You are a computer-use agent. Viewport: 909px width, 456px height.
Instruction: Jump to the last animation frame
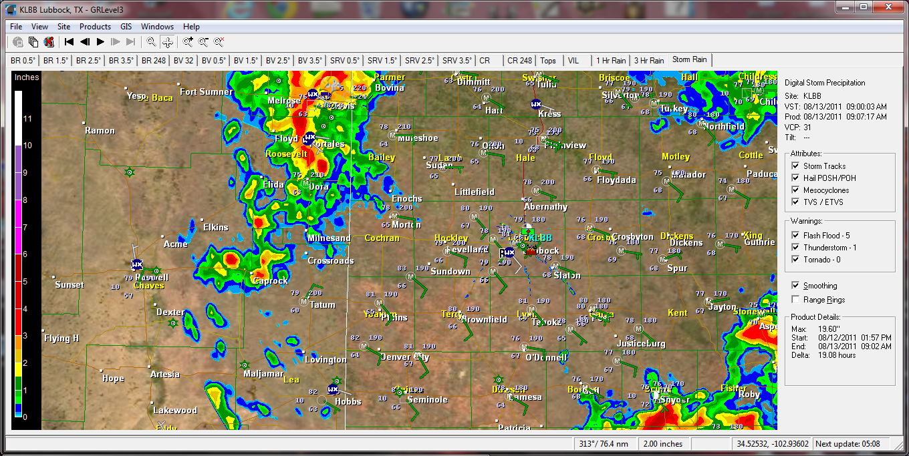(130, 41)
